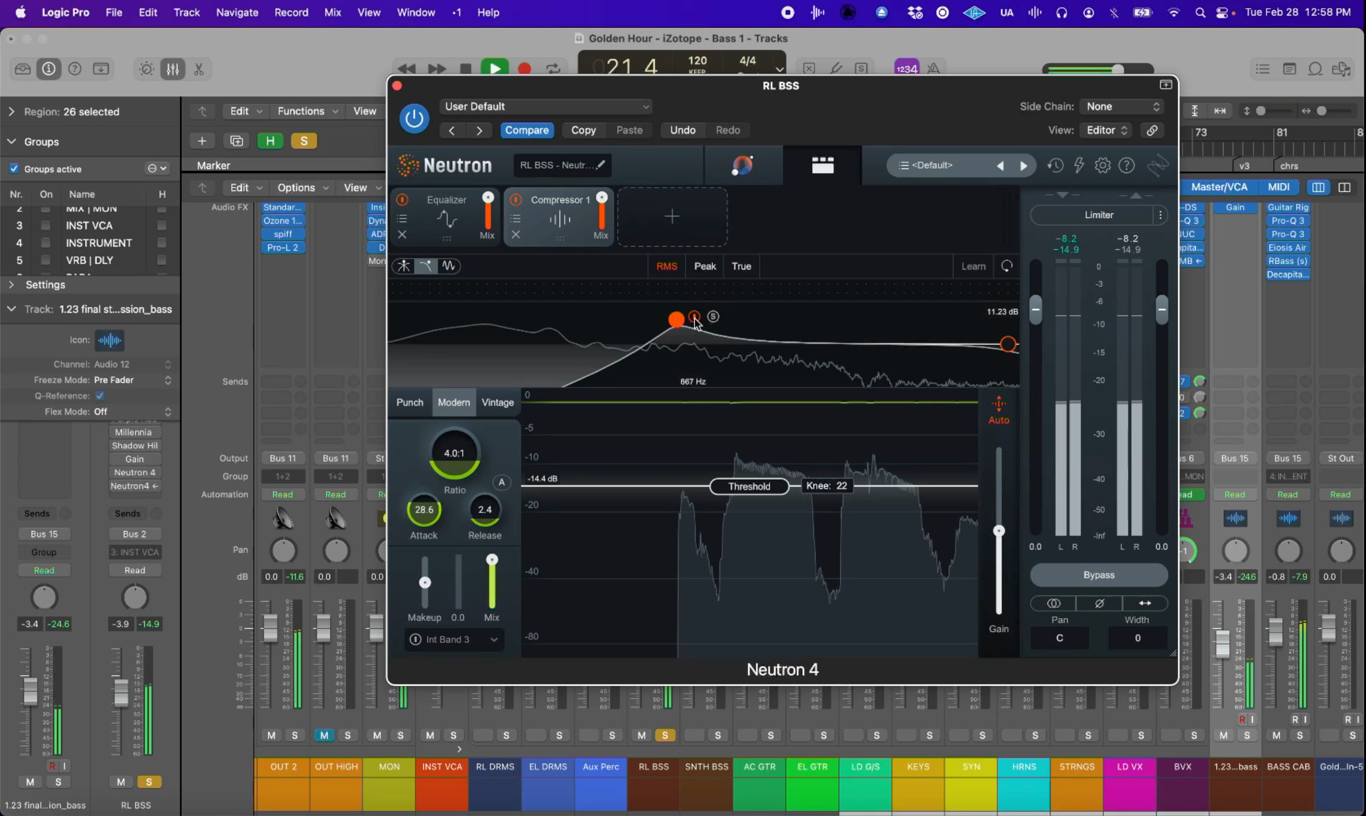Viewport: 1366px width, 816px height.
Task: Collapse the Groups section
Action: pyautogui.click(x=11, y=141)
